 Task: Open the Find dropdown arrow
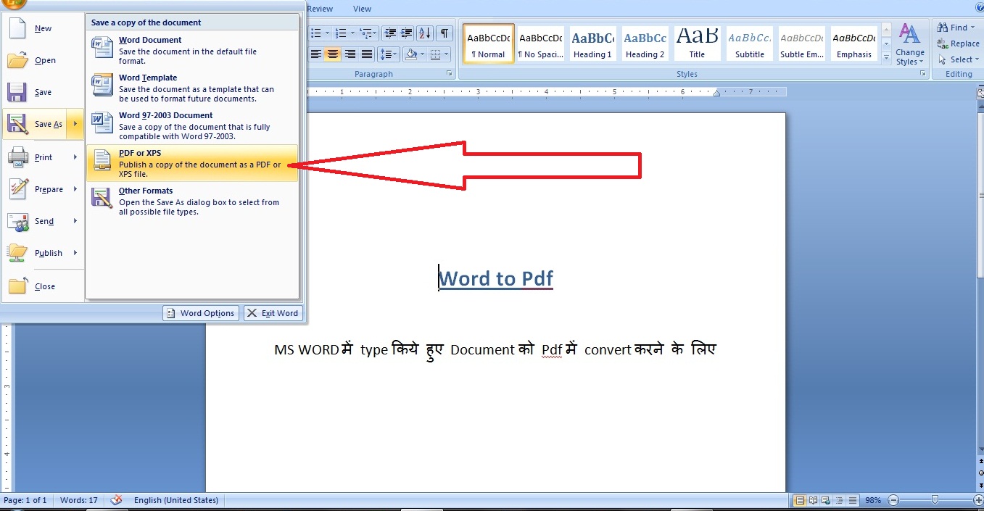[x=974, y=28]
